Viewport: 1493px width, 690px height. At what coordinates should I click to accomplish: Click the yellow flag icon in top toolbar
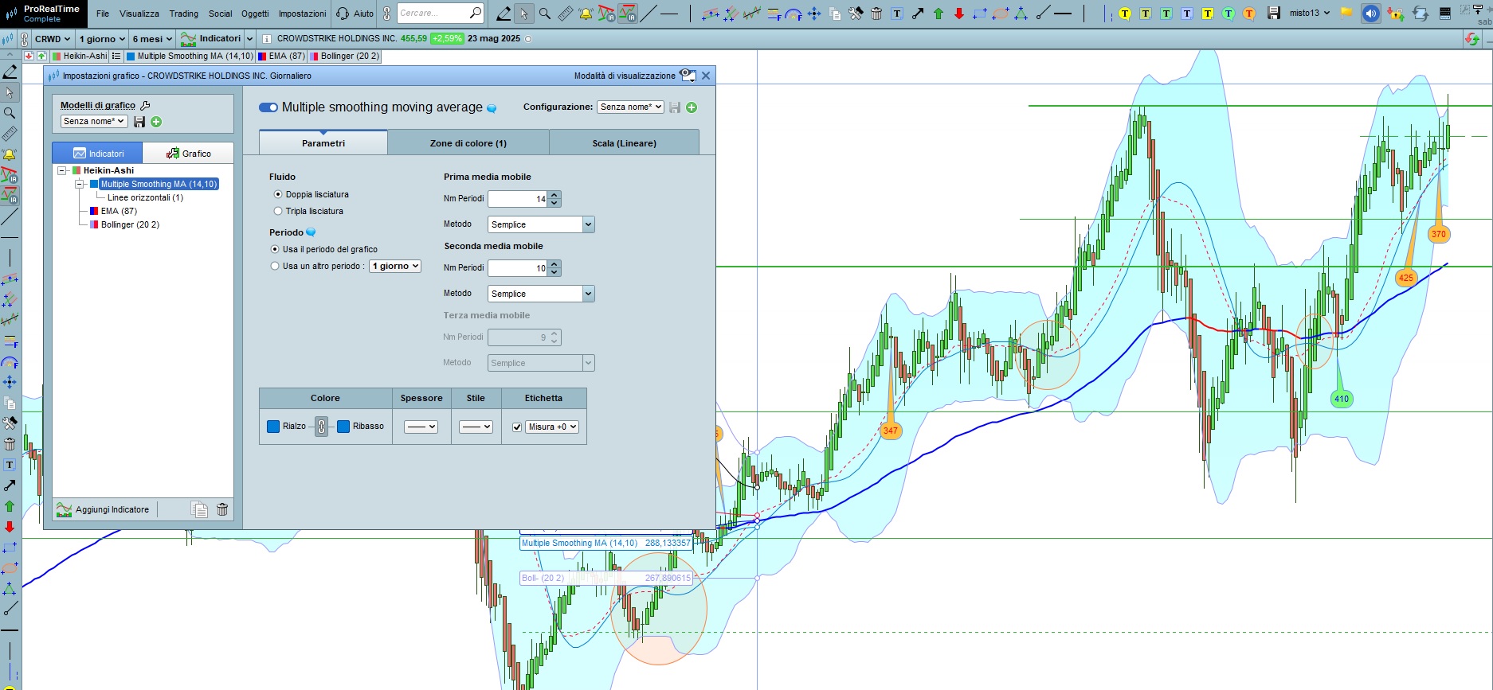pyautogui.click(x=1346, y=13)
